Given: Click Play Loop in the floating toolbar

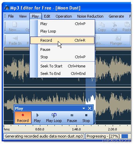Looking at the screenshot, I should pos(54,118).
